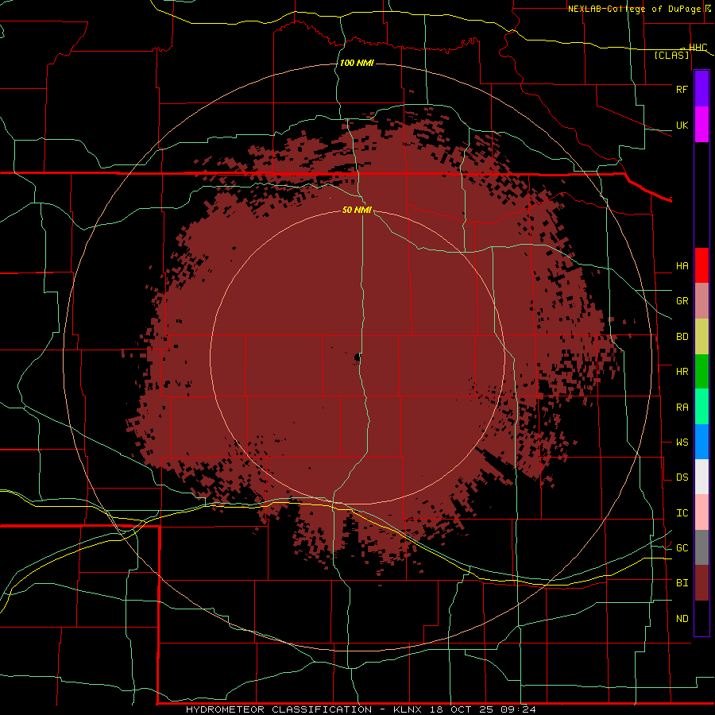Click the "GC" legend label
This screenshot has width=715, height=715.
click(x=682, y=548)
